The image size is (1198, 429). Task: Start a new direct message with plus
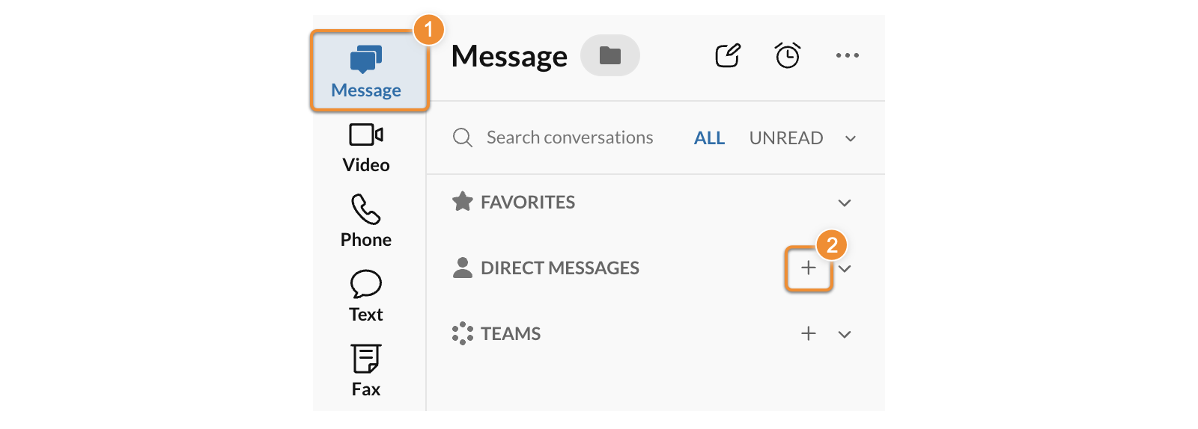[809, 268]
